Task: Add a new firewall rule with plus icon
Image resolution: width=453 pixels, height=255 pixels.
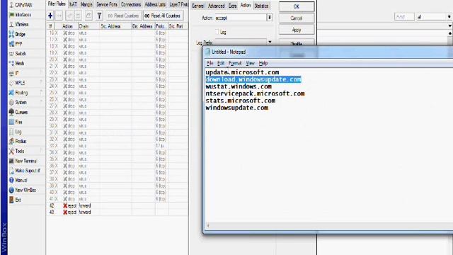Action: (50, 16)
